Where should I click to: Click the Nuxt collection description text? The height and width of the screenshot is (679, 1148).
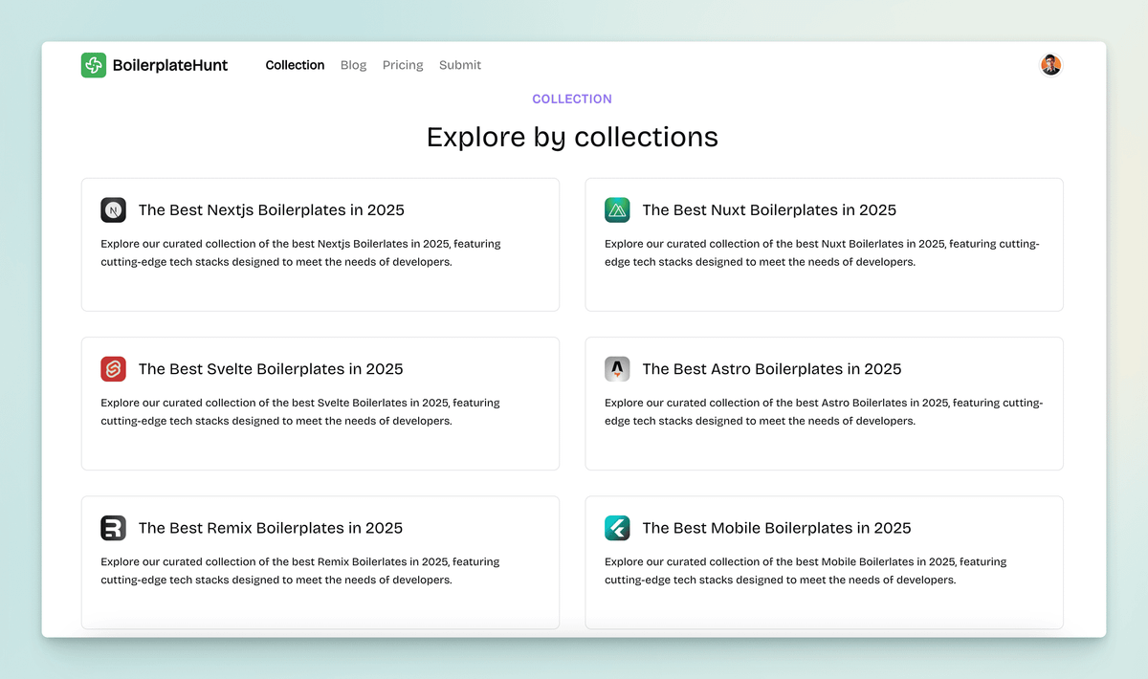point(822,252)
